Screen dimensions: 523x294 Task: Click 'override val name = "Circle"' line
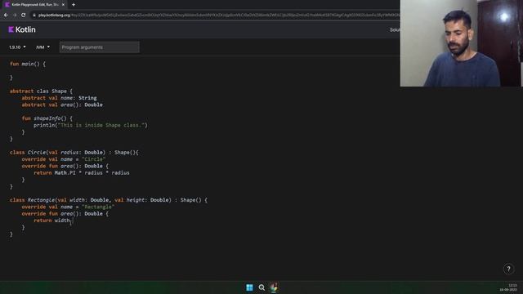click(x=64, y=159)
